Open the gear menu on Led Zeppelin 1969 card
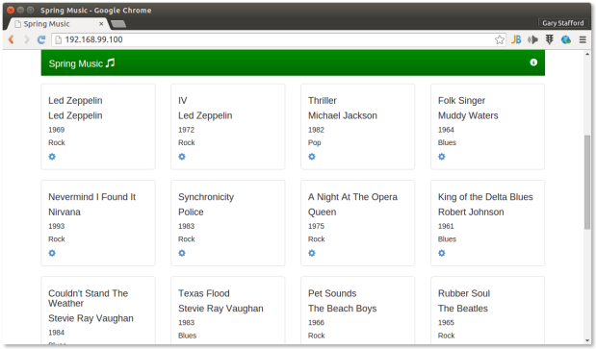This screenshot has height=349, width=596. (x=52, y=157)
